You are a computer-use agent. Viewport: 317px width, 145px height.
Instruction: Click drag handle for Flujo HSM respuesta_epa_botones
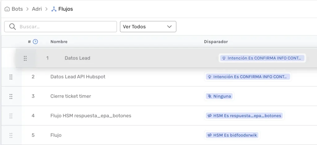coord(11,116)
